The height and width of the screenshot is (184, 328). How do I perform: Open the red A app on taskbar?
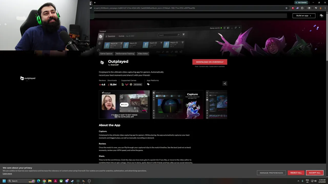55,181
